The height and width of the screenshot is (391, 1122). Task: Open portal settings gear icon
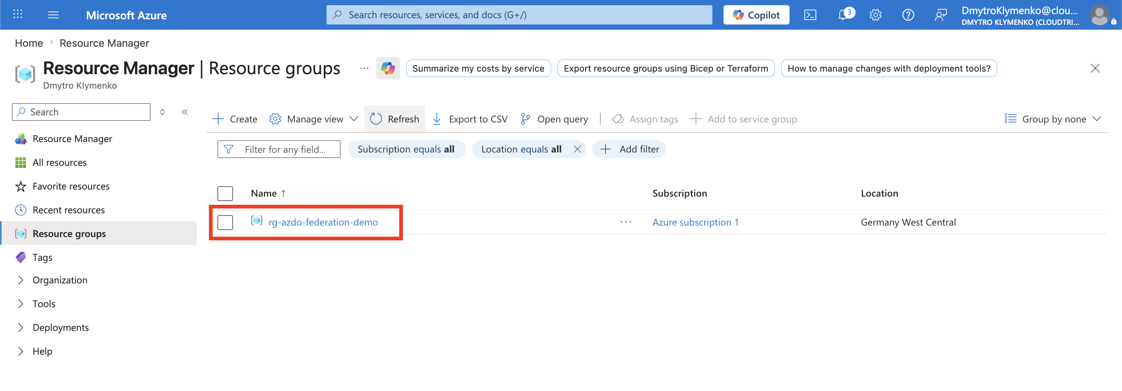click(x=876, y=15)
